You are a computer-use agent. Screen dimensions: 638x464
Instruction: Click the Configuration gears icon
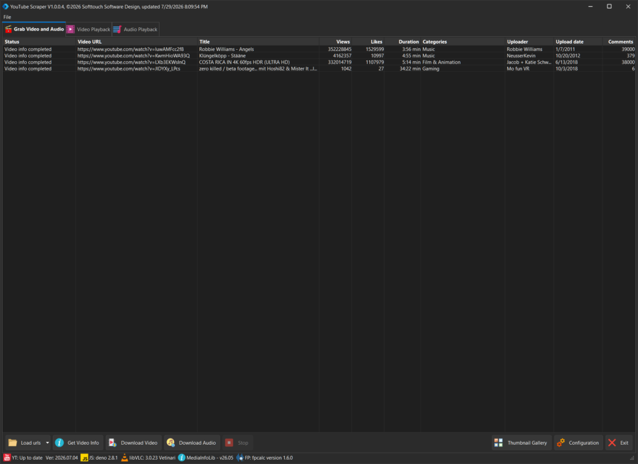coord(561,442)
